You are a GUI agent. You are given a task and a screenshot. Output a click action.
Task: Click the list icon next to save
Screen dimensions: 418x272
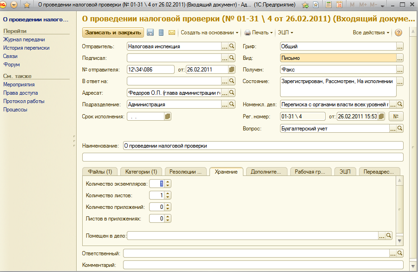(x=161, y=32)
